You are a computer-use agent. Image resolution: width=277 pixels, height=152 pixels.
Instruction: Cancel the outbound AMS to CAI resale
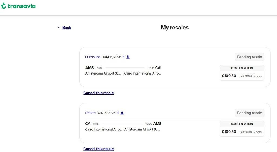pos(98,93)
